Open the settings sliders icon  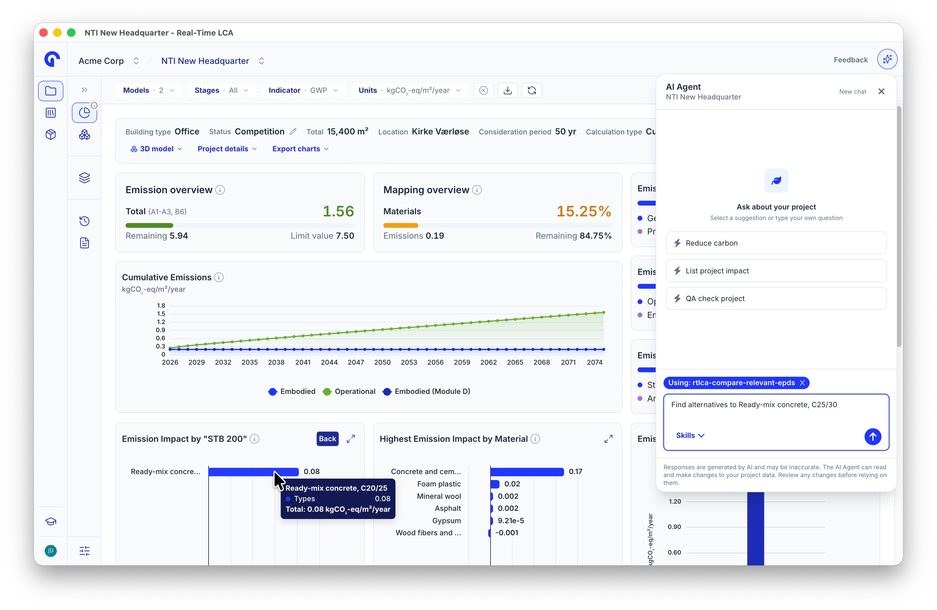[x=84, y=551]
